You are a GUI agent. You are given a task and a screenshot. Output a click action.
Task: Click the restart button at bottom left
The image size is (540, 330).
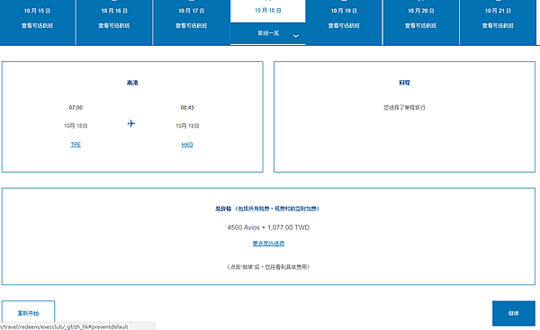pos(28,313)
